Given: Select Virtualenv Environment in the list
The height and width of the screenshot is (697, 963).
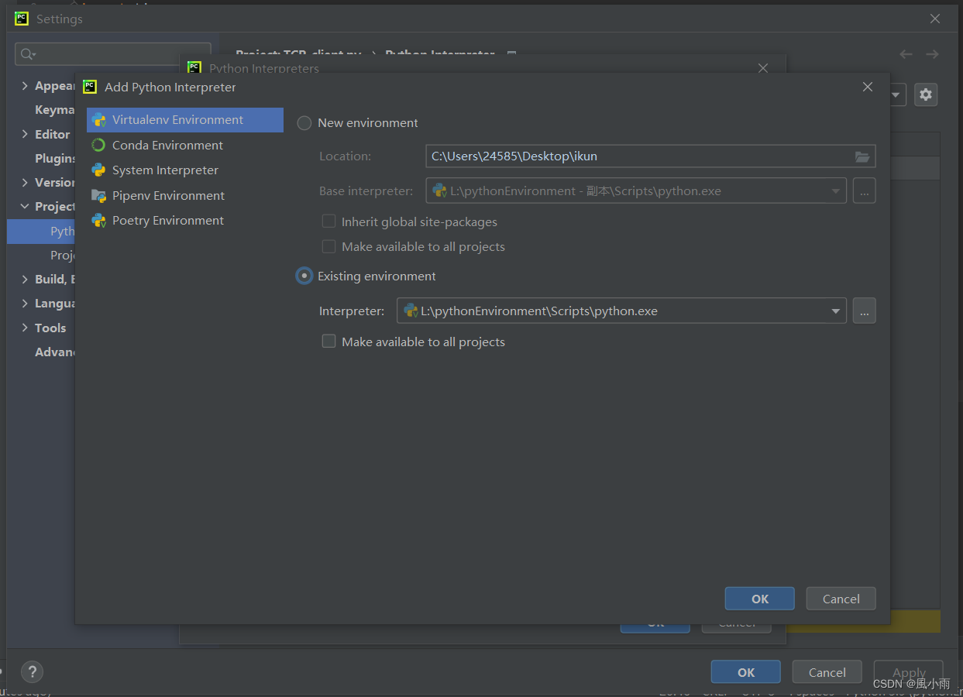Looking at the screenshot, I should [x=184, y=120].
